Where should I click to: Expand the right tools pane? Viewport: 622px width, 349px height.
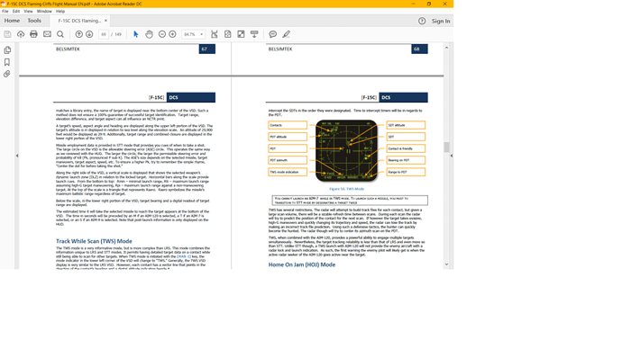(452, 156)
